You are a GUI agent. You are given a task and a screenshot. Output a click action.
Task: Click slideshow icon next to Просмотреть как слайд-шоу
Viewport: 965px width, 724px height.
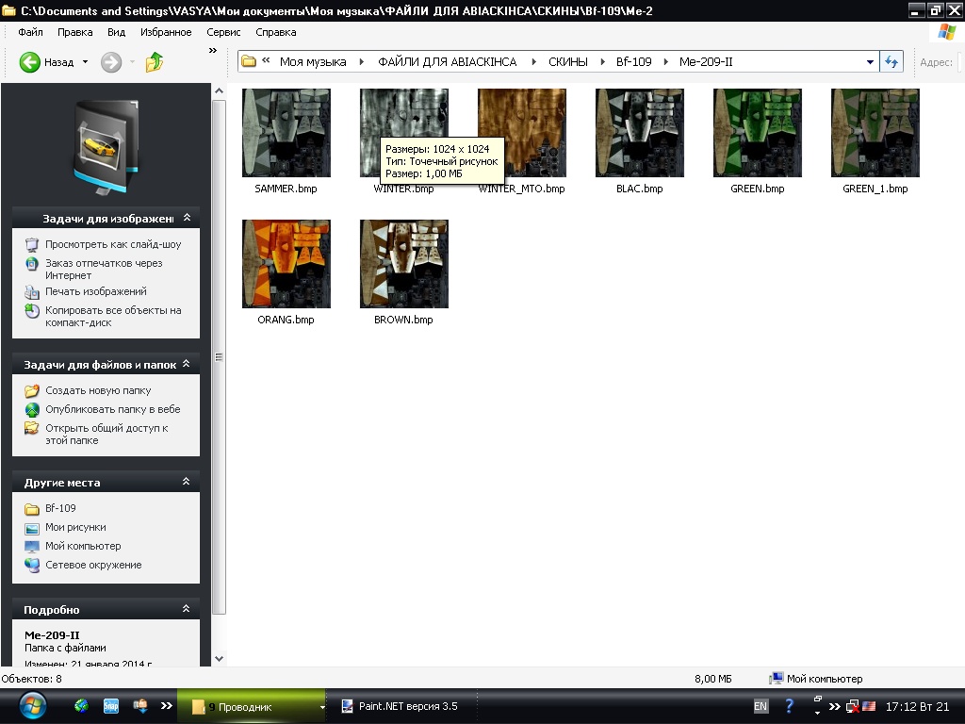coord(32,245)
